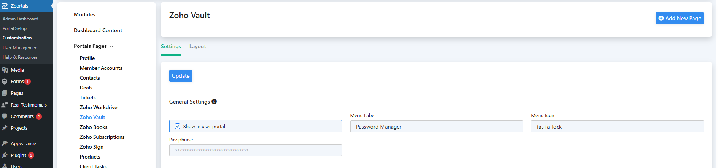Uncheck Show in user portal checkbox
This screenshot has height=168, width=718.
click(178, 126)
